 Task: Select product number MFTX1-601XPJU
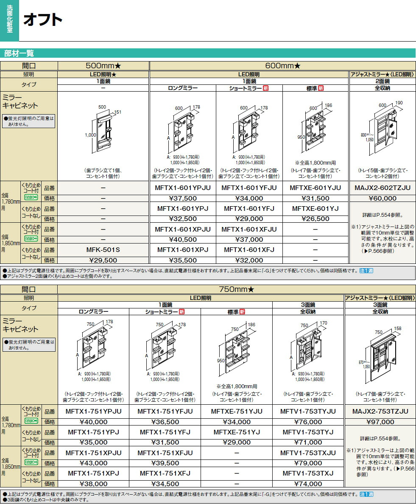click(x=183, y=230)
